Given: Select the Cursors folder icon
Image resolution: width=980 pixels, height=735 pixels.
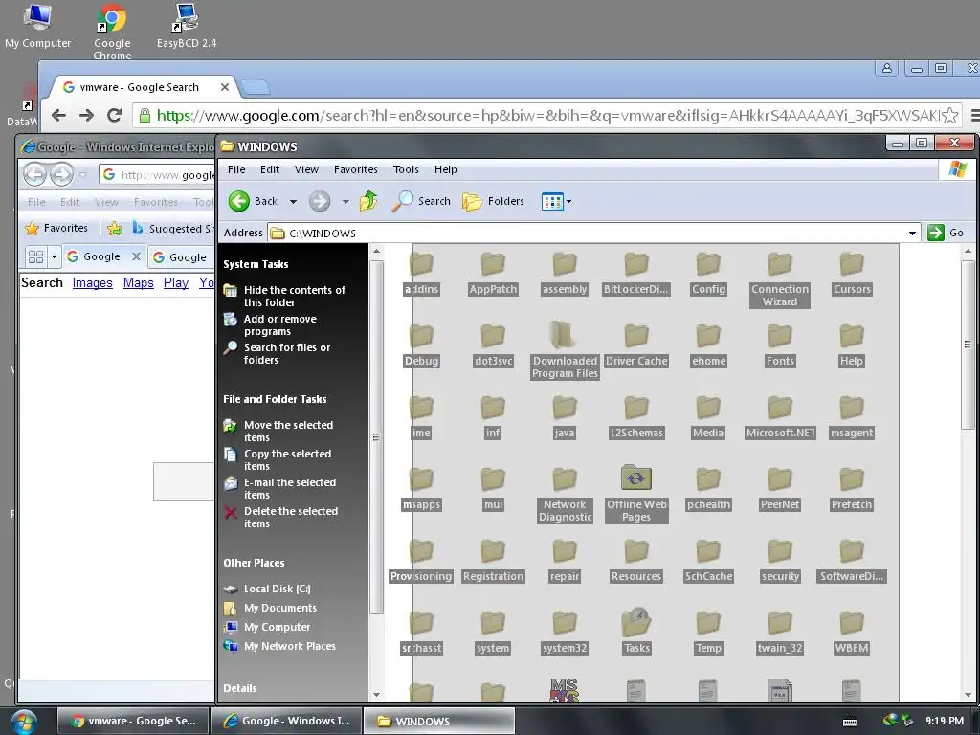Looking at the screenshot, I should (852, 264).
